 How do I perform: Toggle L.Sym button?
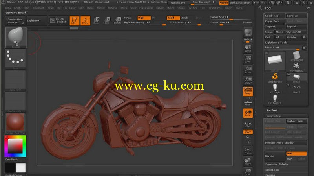tap(248, 125)
